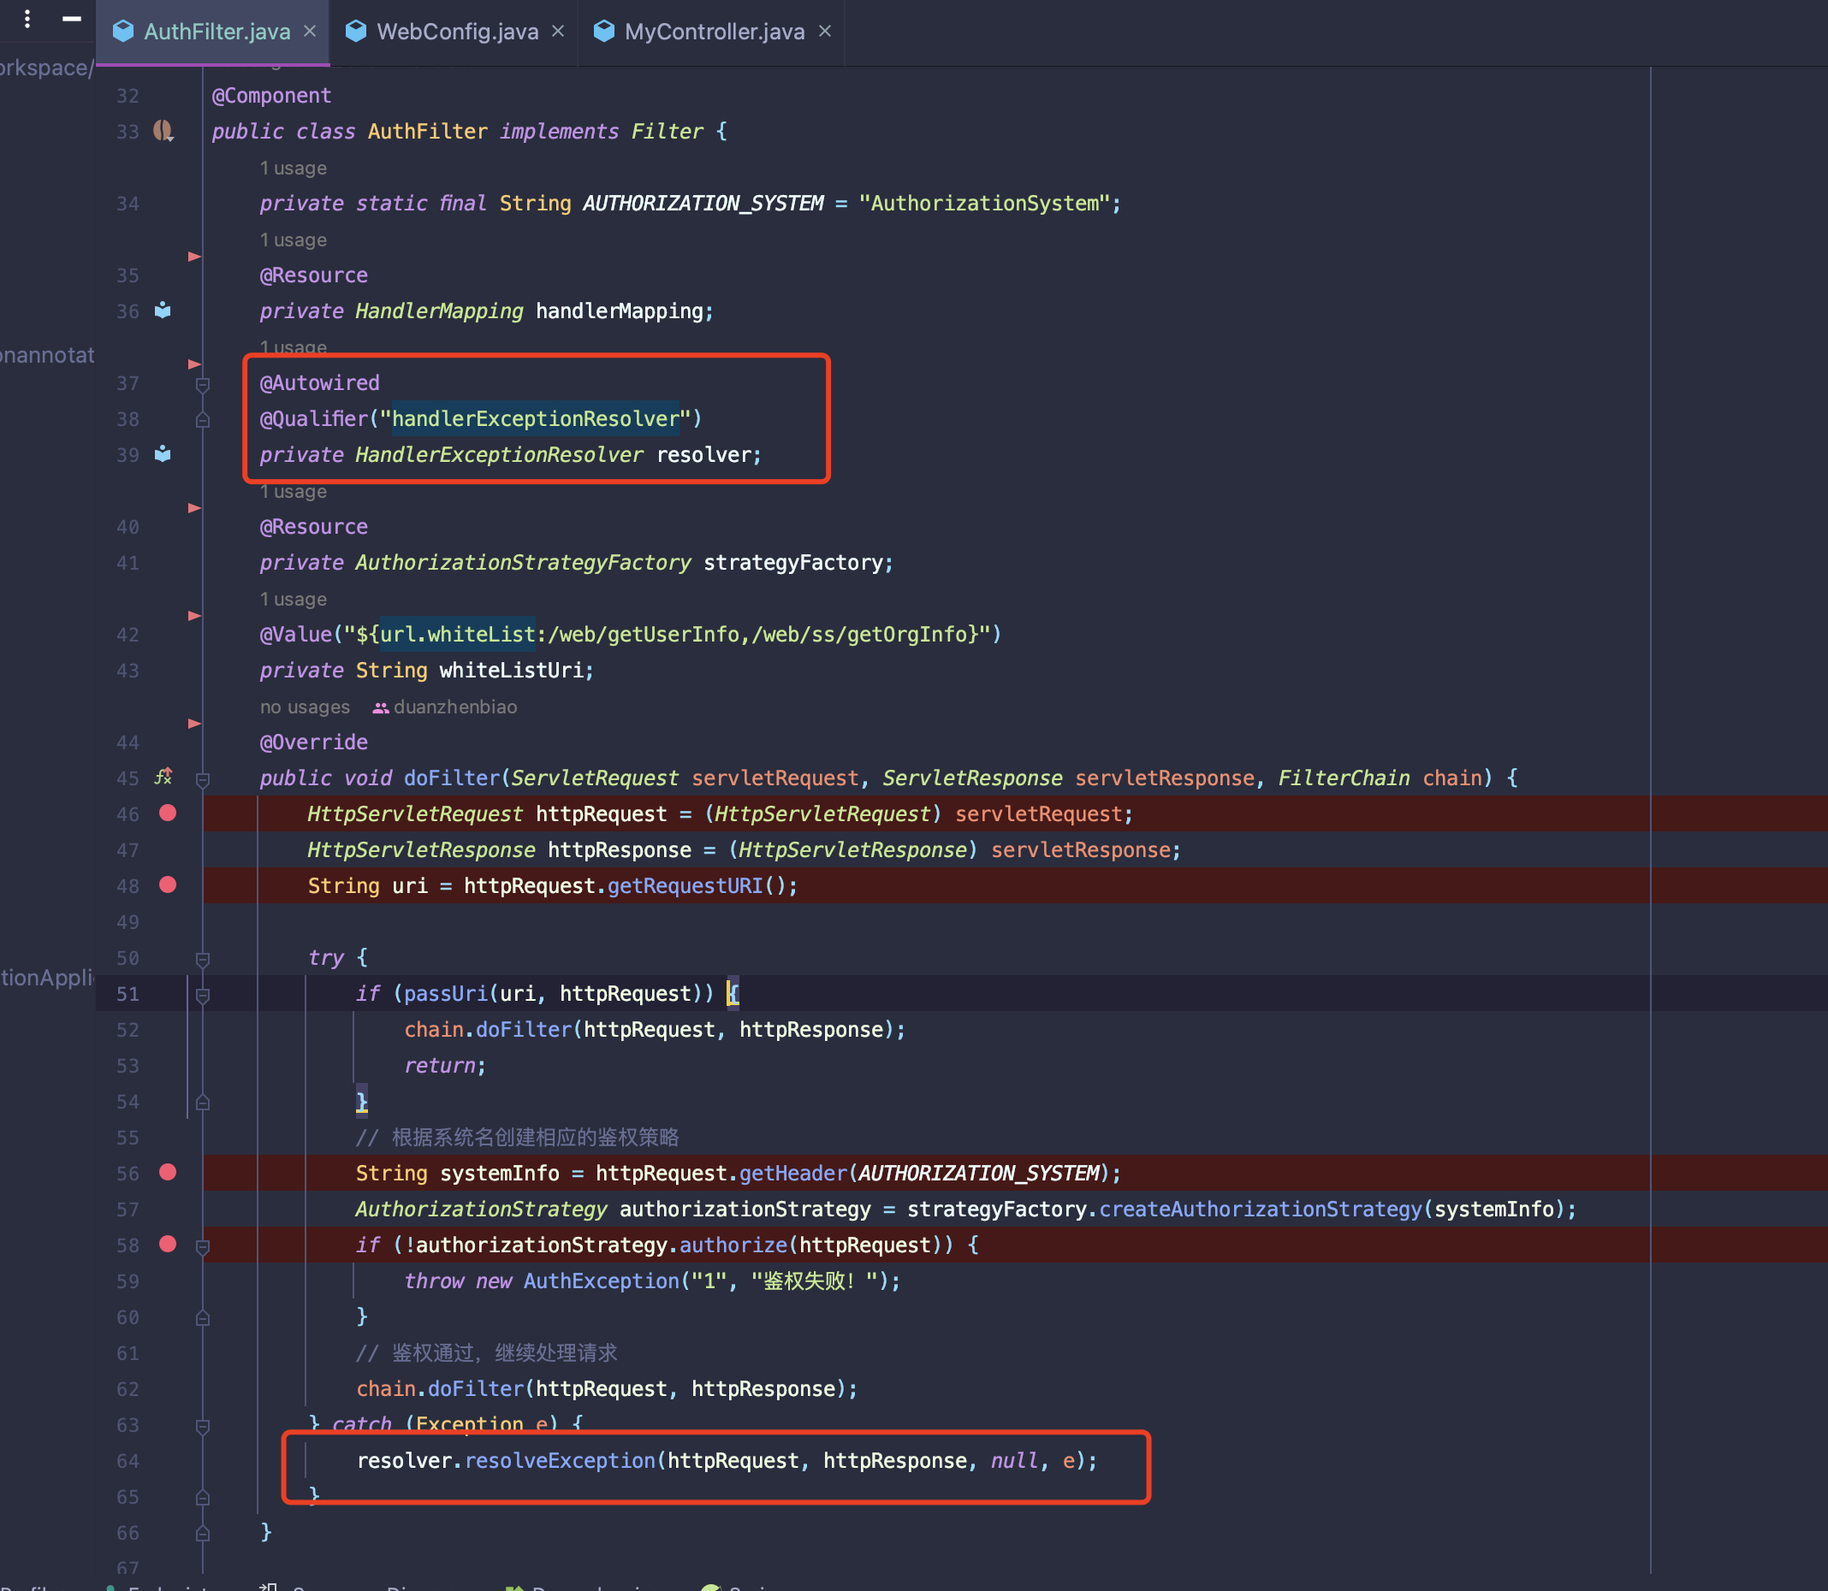Toggle the breakpoint on line 48
Screen dimensions: 1828x1591
point(167,885)
